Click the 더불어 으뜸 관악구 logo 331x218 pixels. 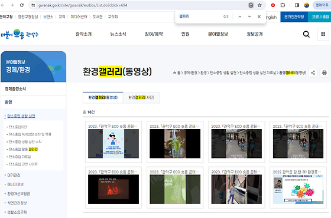coord(19,34)
